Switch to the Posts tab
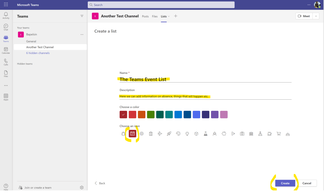 tap(145, 17)
